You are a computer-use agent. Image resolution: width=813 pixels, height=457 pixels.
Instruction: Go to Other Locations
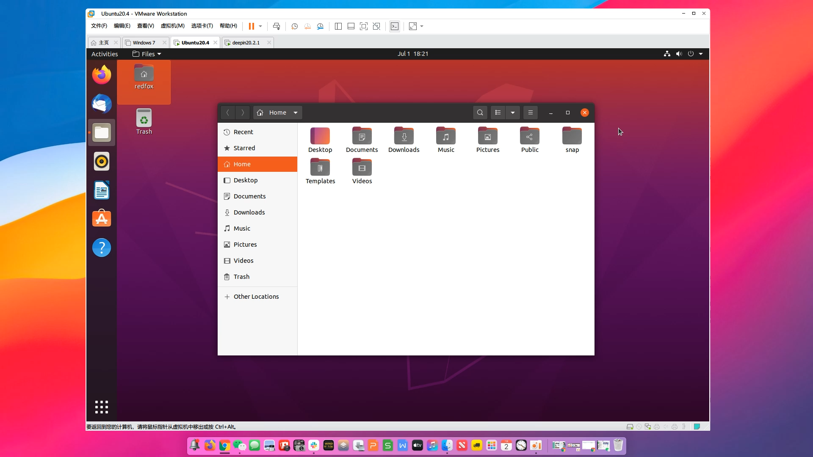pos(256,297)
